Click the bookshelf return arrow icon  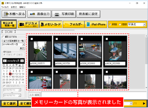coord(6,14)
